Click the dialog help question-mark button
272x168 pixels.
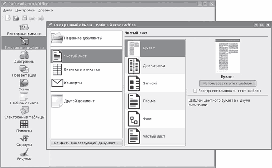[256, 25]
